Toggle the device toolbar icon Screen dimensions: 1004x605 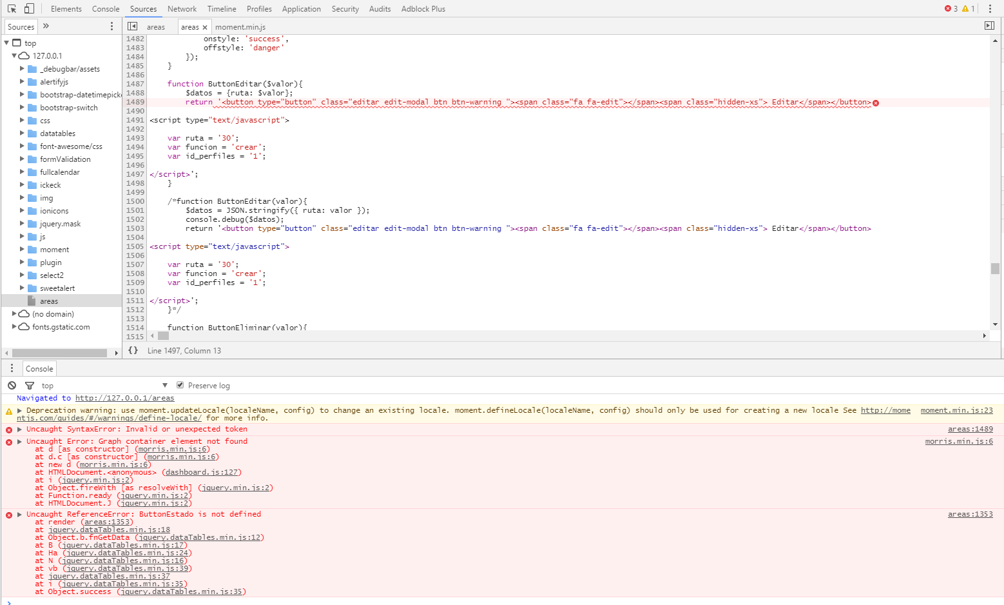coord(29,9)
